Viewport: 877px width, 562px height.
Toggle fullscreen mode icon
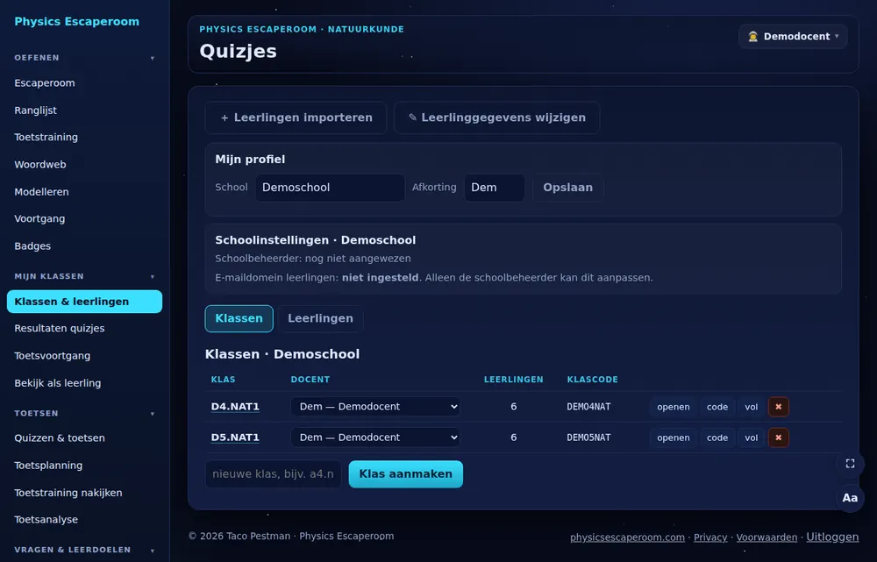click(850, 464)
